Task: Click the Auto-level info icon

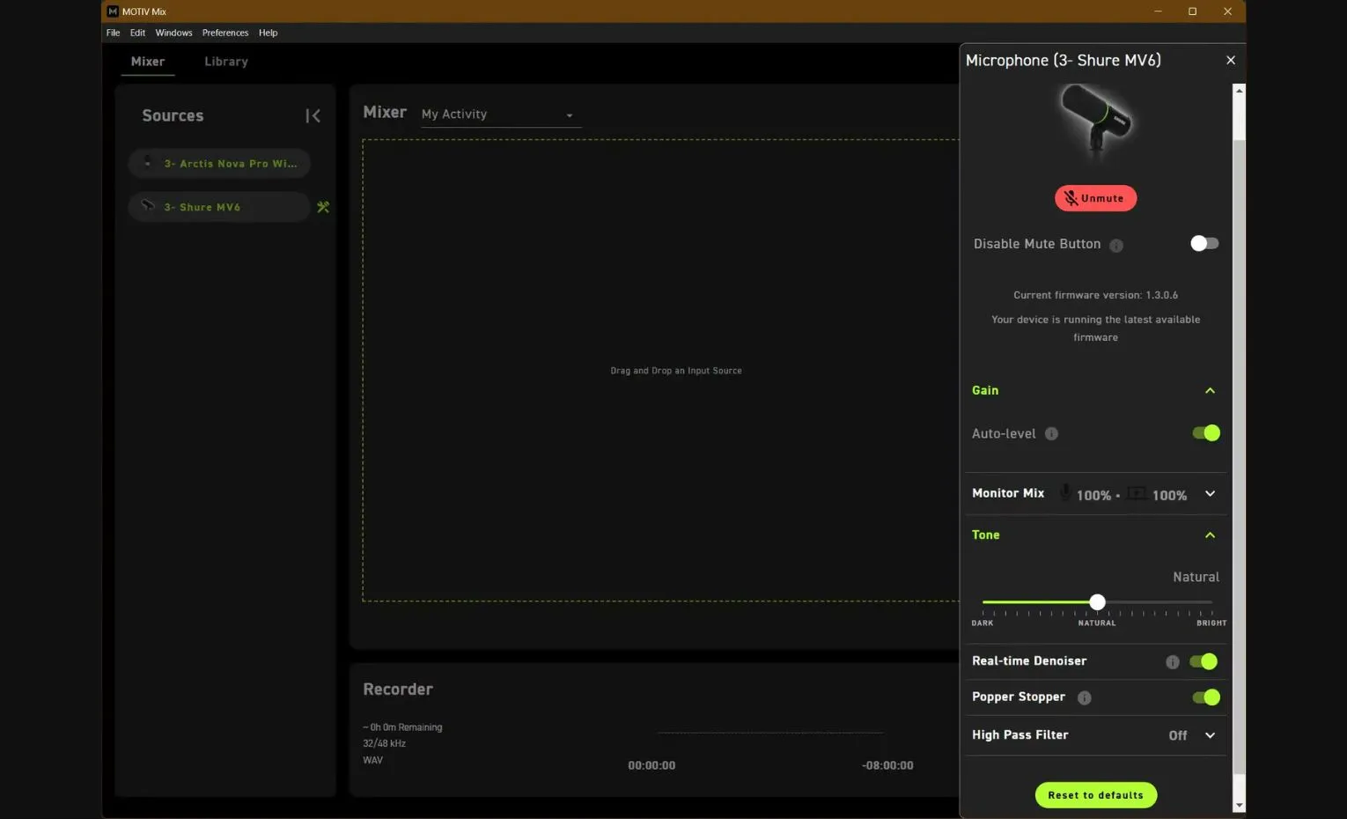Action: pos(1051,433)
